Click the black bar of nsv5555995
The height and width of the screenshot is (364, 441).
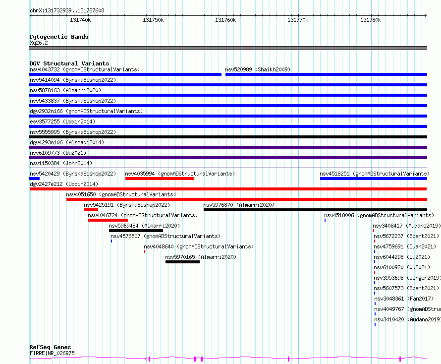pyautogui.click(x=228, y=137)
